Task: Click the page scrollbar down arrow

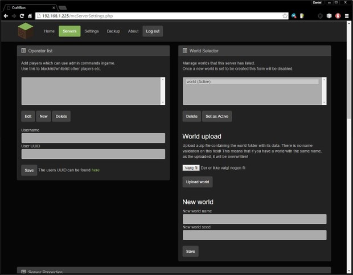Action: pyautogui.click(x=348, y=271)
